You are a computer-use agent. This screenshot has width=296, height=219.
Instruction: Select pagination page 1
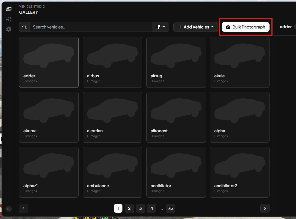coord(118,208)
